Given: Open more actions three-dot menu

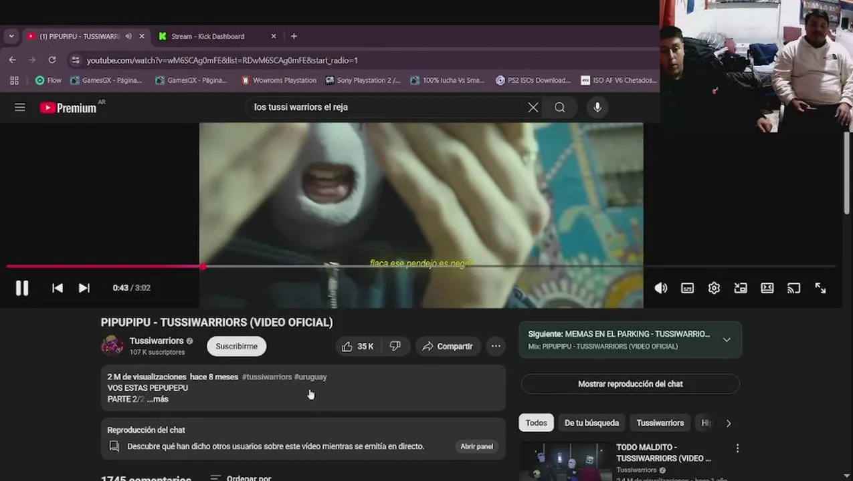Looking at the screenshot, I should pos(496,346).
